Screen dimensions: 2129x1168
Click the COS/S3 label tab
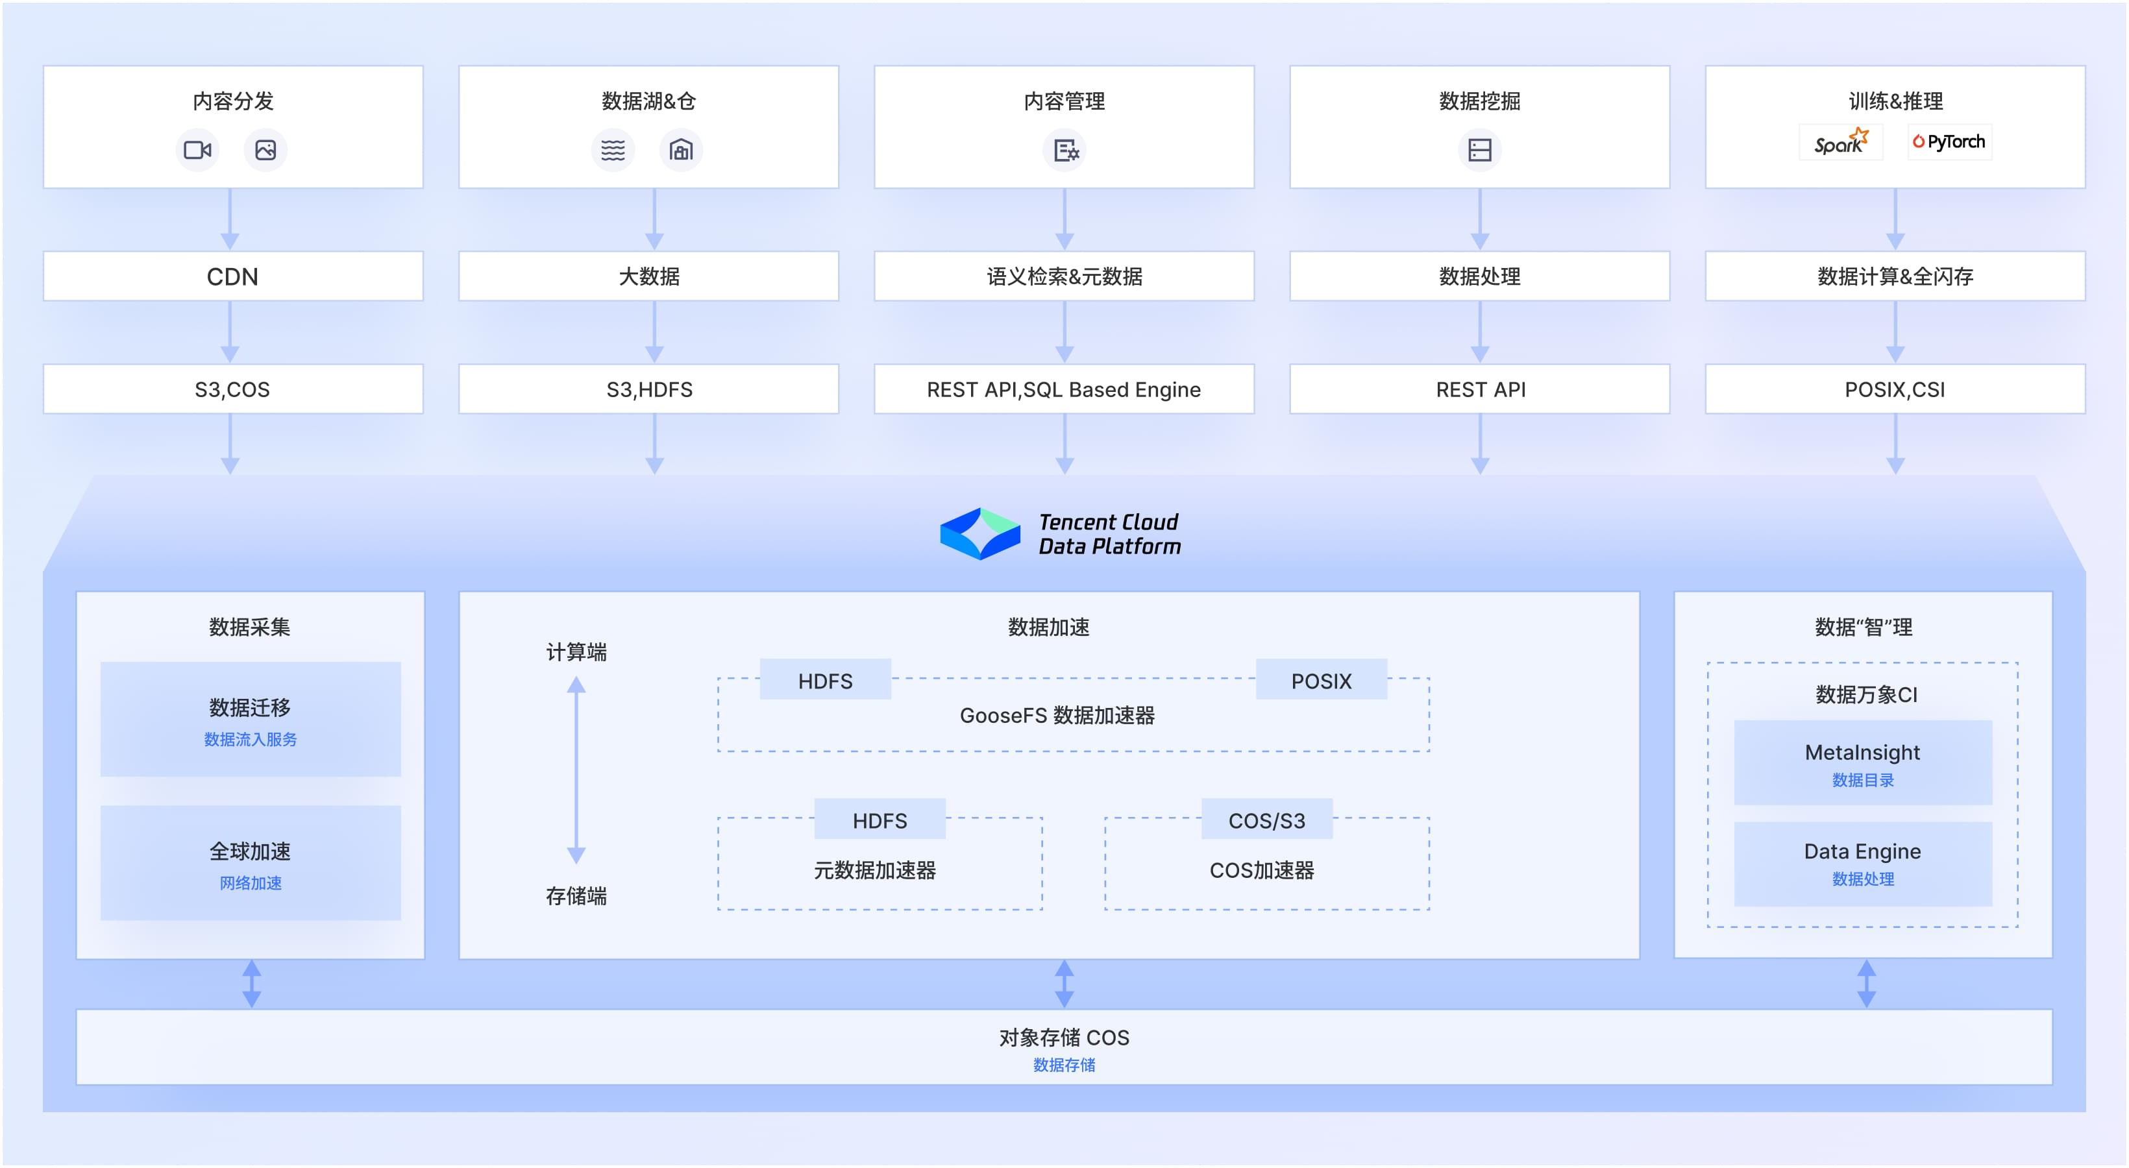coord(1266,820)
